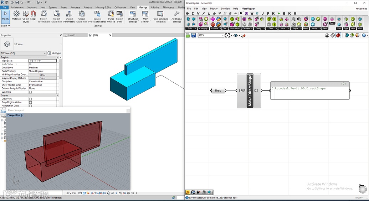The image size is (369, 201).
Task: Click the Make DirectShape component
Action: click(250, 91)
